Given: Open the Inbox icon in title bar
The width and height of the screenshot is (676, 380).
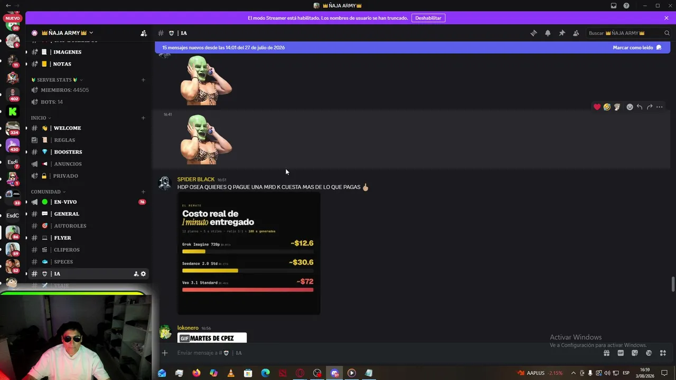Looking at the screenshot, I should (614, 6).
